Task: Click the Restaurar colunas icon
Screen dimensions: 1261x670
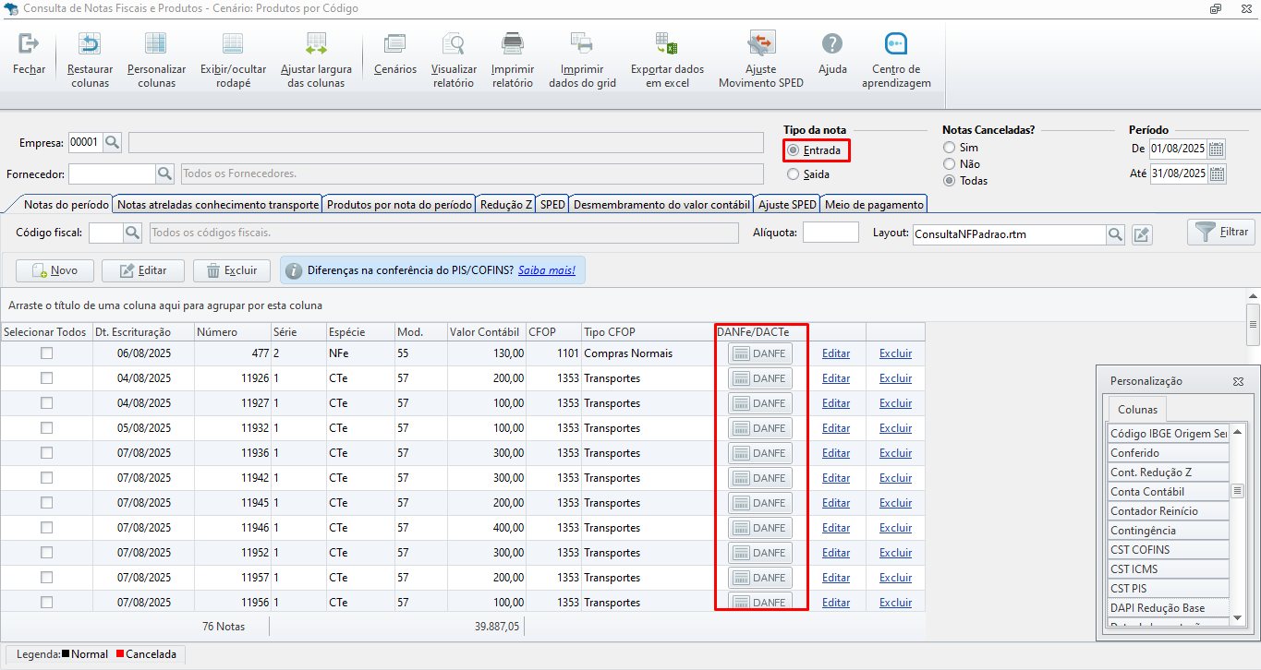Action: coord(90,43)
